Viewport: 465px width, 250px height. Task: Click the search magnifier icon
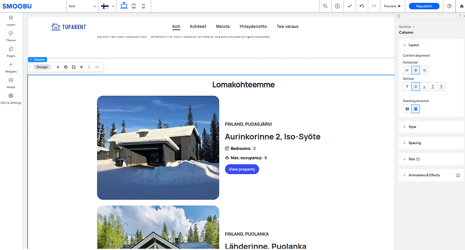(325, 6)
